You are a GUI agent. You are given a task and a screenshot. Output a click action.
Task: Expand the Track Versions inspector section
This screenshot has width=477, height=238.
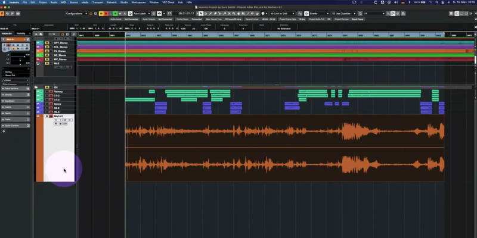tap(16, 88)
